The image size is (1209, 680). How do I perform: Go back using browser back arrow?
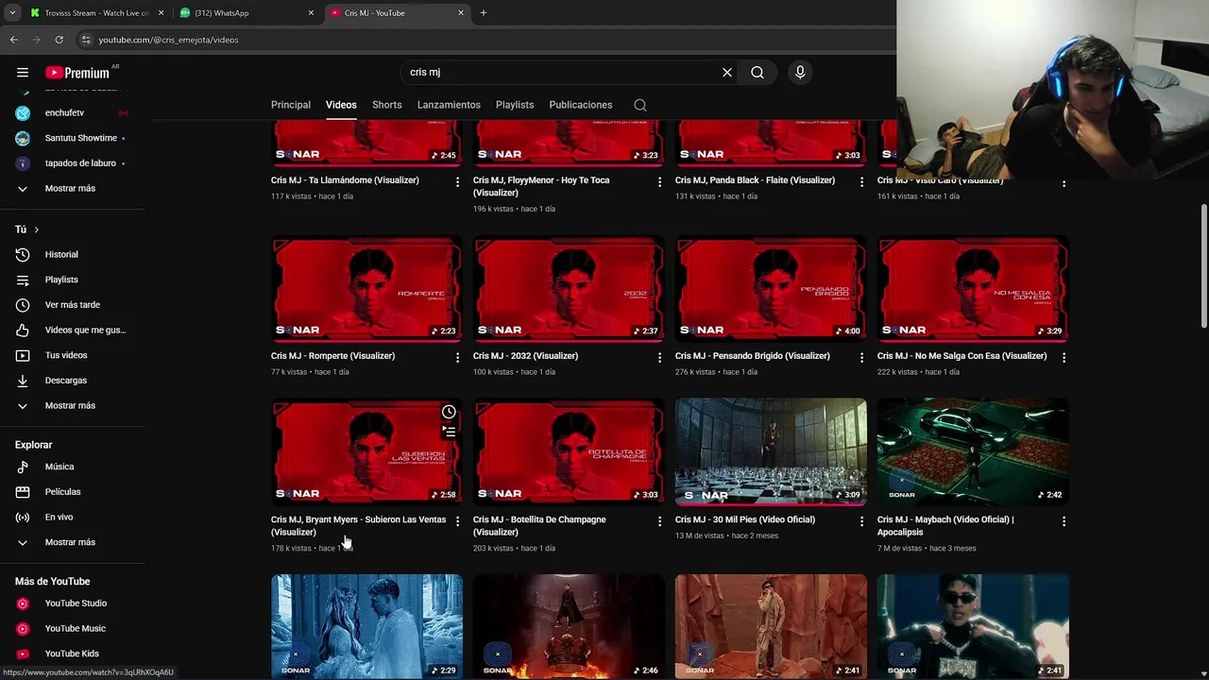click(x=13, y=40)
